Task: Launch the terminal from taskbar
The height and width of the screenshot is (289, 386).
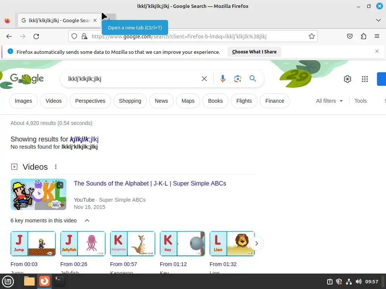Action: 60,281
